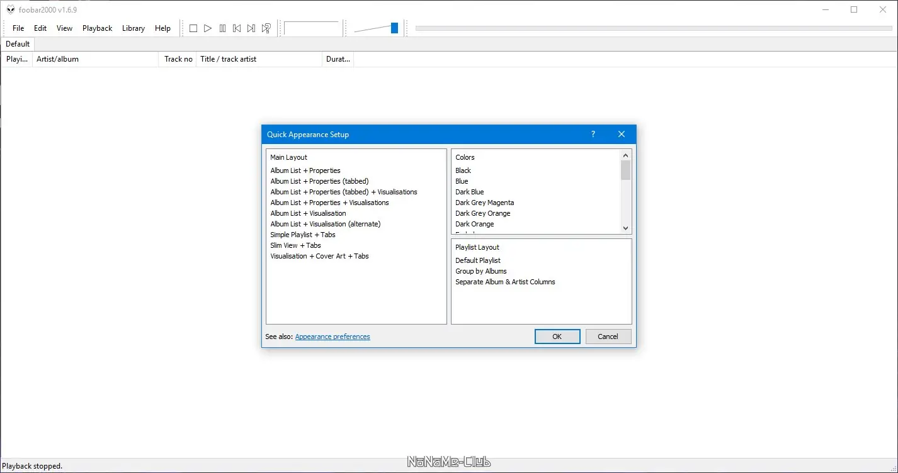Select the Album List + Properties layout
The image size is (898, 473).
point(305,170)
